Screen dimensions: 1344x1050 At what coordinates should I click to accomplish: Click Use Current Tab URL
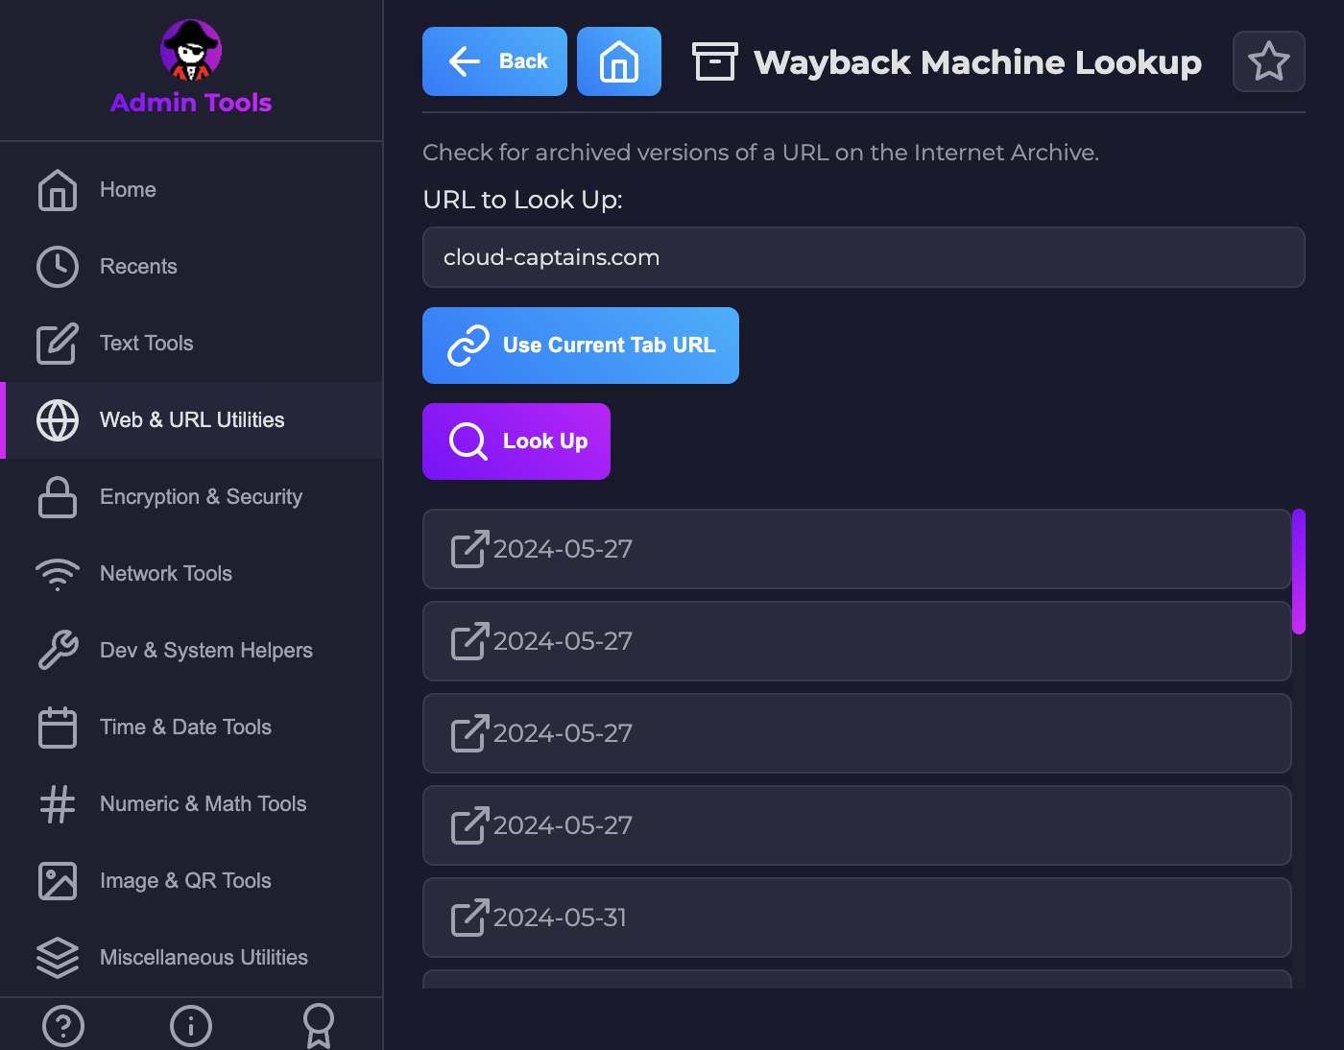tap(580, 346)
